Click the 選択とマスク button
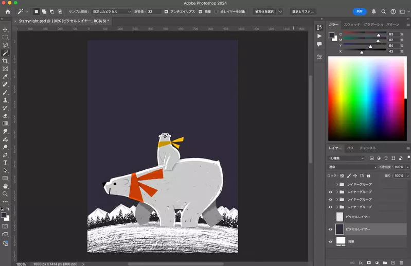 pyautogui.click(x=302, y=11)
